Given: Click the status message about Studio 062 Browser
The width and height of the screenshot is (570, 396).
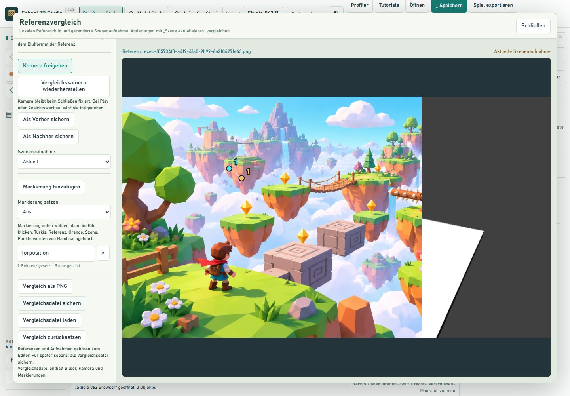Looking at the screenshot, I should click(x=116, y=387).
